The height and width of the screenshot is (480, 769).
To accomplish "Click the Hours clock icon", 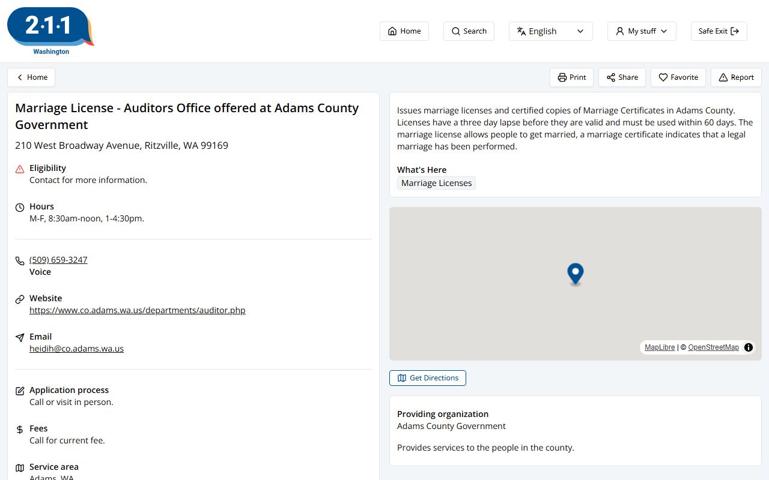I will coord(20,208).
